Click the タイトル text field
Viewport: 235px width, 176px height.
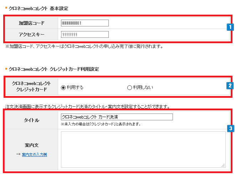click(117, 117)
